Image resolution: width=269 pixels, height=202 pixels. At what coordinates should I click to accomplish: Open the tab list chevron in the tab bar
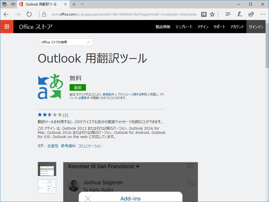click(x=82, y=4)
